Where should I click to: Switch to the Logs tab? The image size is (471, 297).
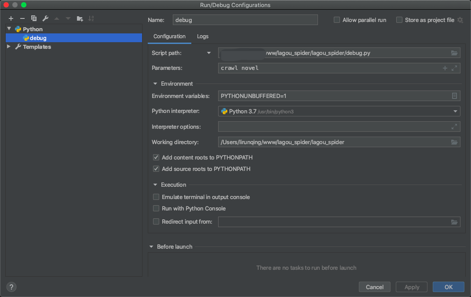[203, 36]
